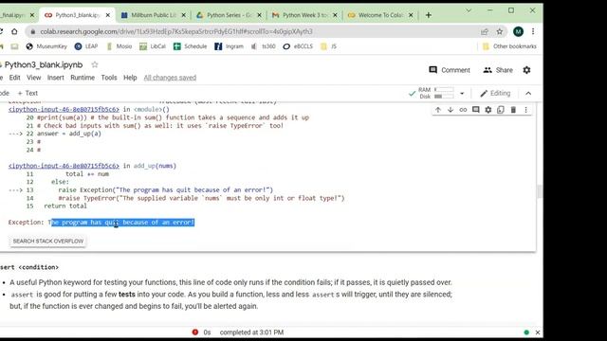Click the Share button

tap(498, 70)
